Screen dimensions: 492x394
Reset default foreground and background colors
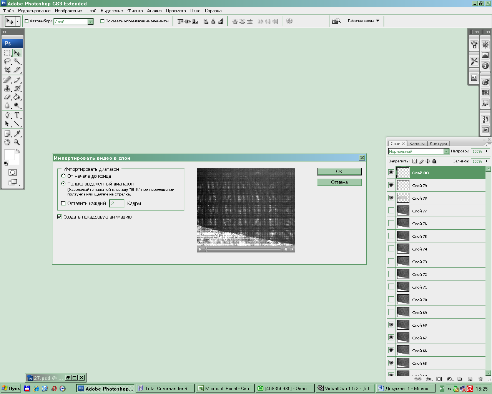[5, 164]
